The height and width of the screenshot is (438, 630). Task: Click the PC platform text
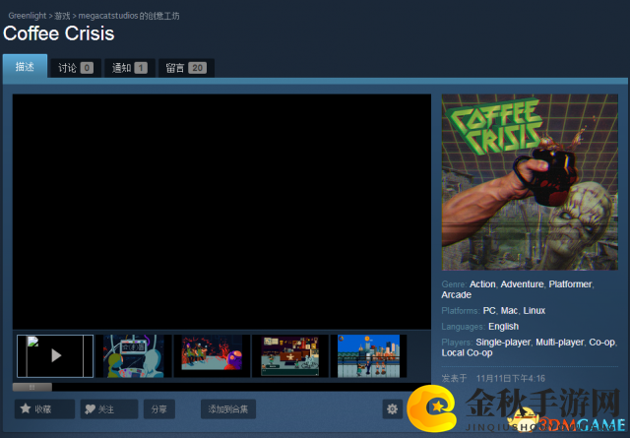489,311
